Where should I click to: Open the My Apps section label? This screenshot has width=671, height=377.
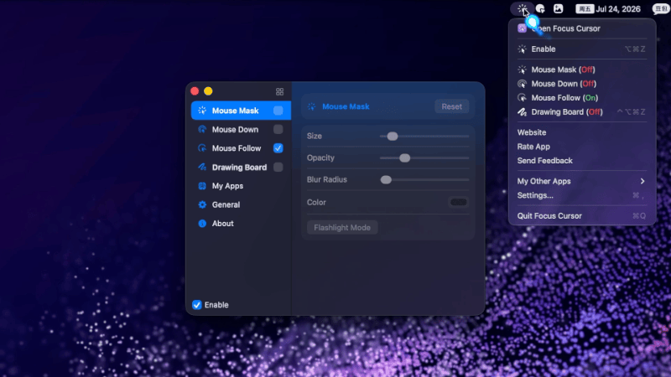[x=227, y=186]
